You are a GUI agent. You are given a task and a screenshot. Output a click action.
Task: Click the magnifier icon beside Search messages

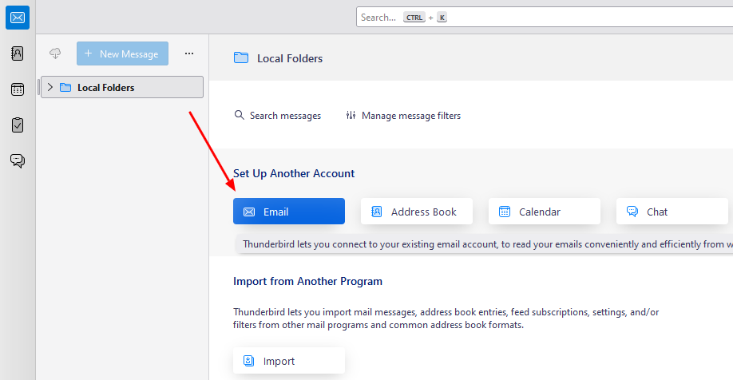(240, 116)
